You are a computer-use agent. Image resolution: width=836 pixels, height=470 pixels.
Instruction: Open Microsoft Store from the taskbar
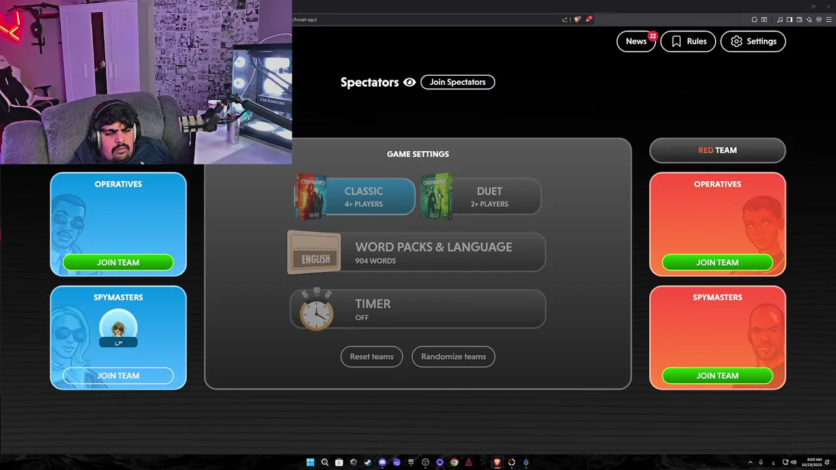click(339, 462)
